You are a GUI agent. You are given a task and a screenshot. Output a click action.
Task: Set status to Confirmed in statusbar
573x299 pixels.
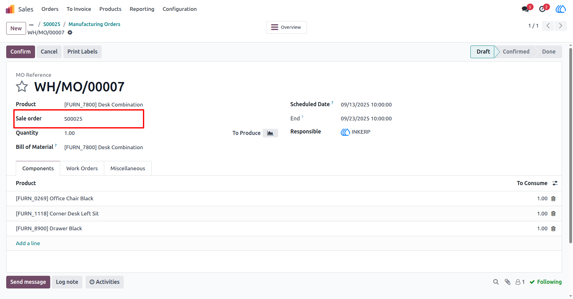pyautogui.click(x=516, y=52)
